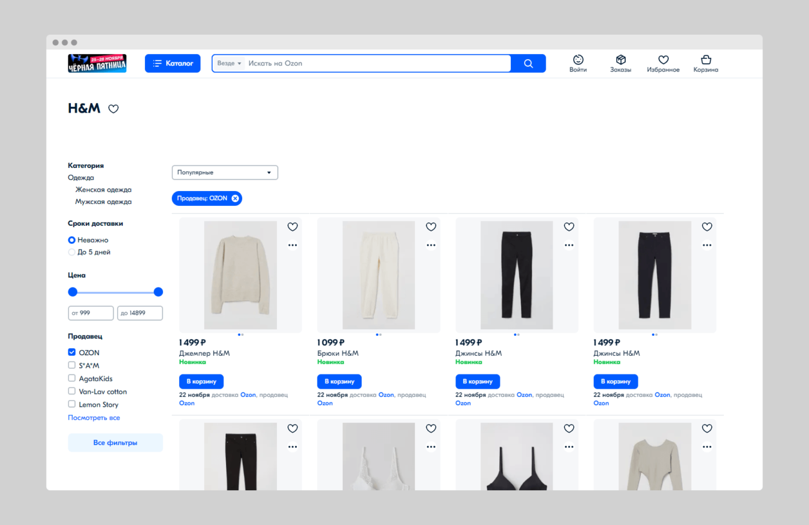The height and width of the screenshot is (525, 809).
Task: Open the Популярные sorting dropdown
Action: [x=225, y=172]
